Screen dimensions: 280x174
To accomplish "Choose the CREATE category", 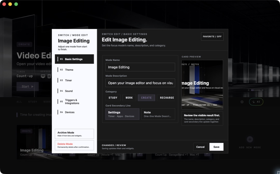I will pyautogui.click(x=146, y=98).
